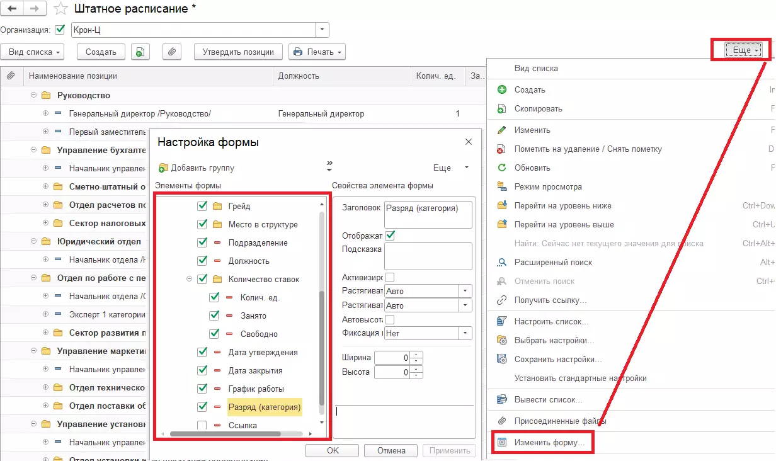Click the back navigation arrow
The image size is (776, 461).
click(x=12, y=9)
